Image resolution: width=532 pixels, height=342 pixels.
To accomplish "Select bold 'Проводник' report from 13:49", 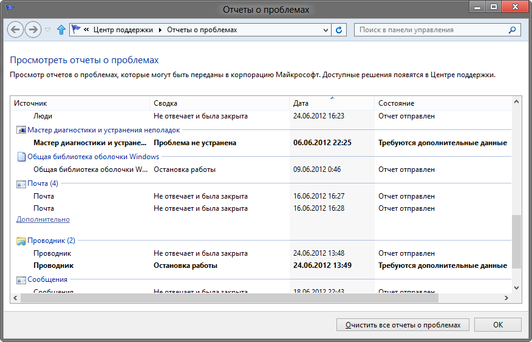I will pos(261,265).
